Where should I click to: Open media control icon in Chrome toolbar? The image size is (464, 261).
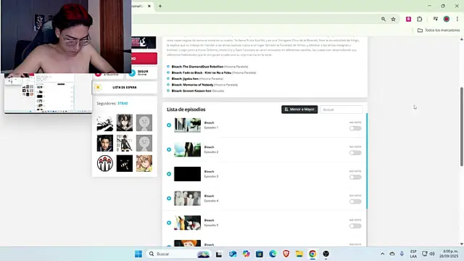435,19
